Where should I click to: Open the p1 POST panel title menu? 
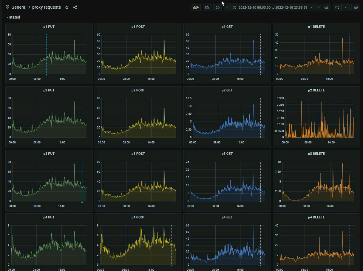pos(138,27)
